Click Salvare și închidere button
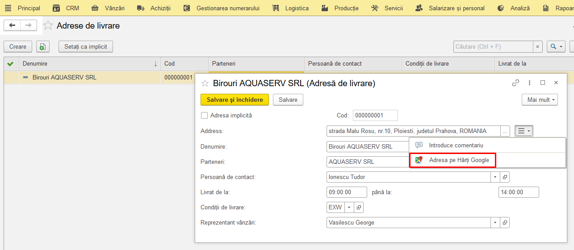 tap(235, 100)
